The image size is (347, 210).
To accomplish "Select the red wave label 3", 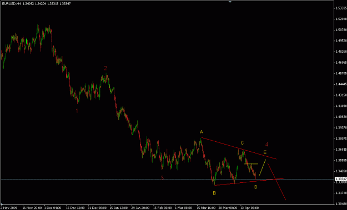I will tap(162, 178).
